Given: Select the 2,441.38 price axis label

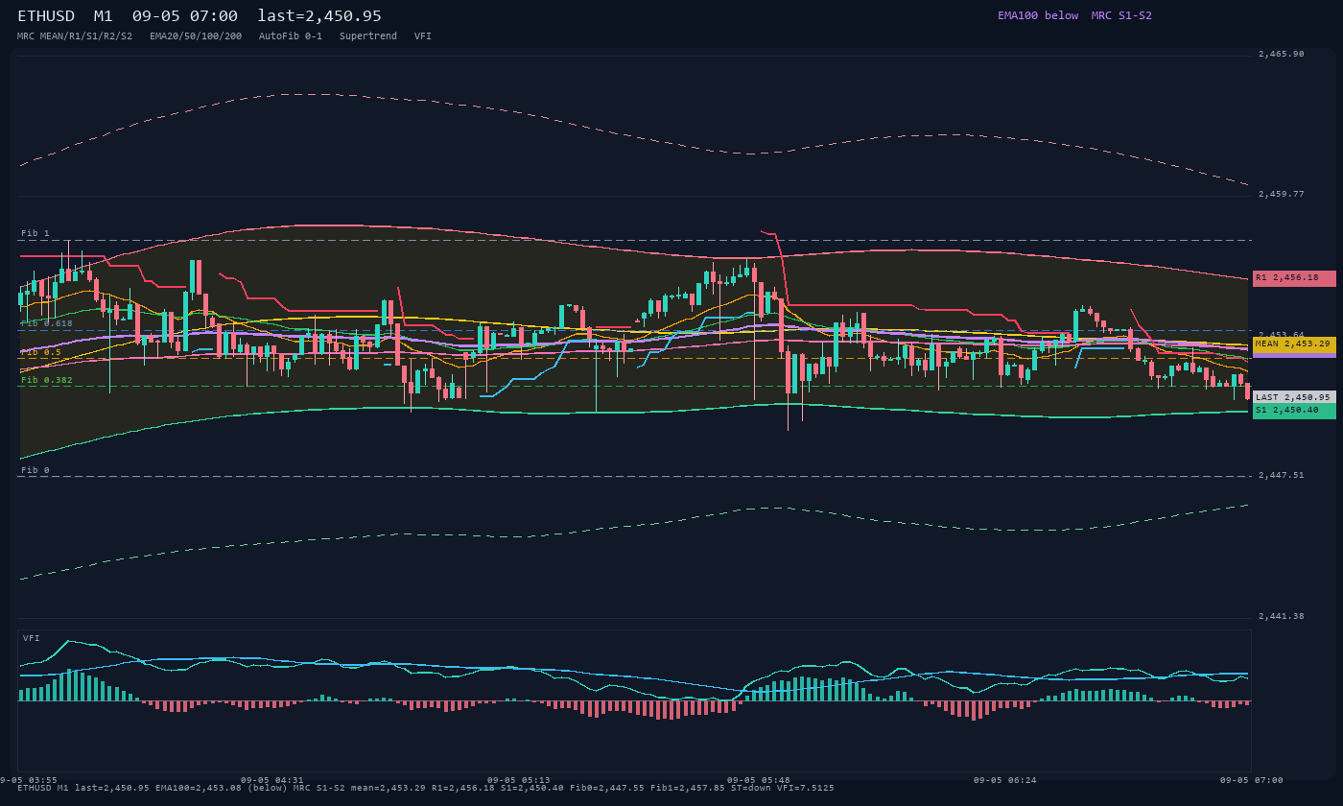Looking at the screenshot, I should tap(1282, 616).
